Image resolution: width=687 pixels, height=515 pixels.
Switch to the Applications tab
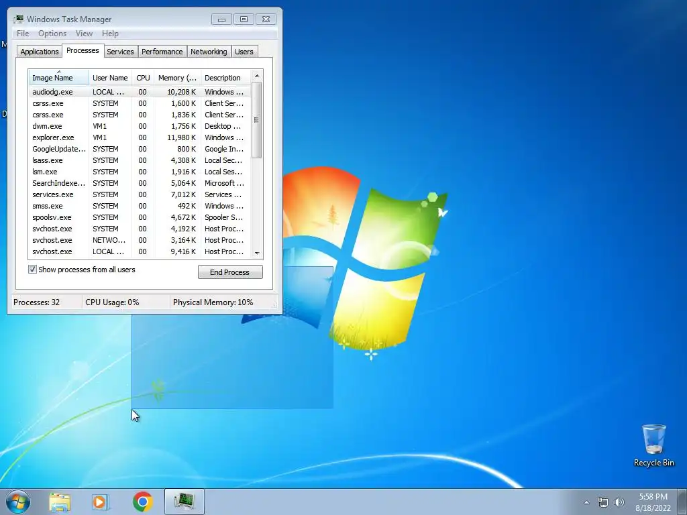pos(40,52)
